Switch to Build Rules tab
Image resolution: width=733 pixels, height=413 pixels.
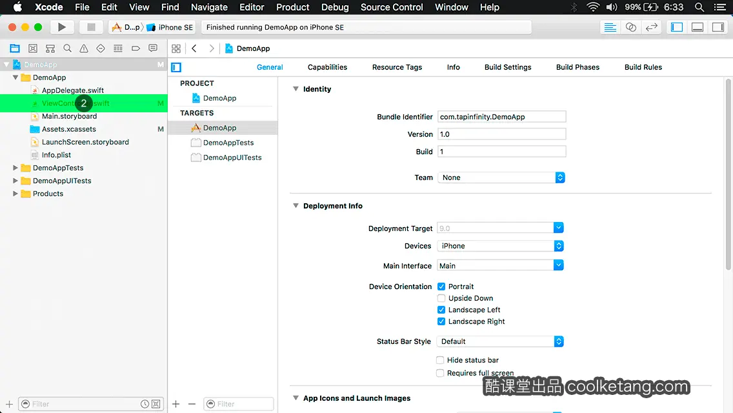coord(643,67)
